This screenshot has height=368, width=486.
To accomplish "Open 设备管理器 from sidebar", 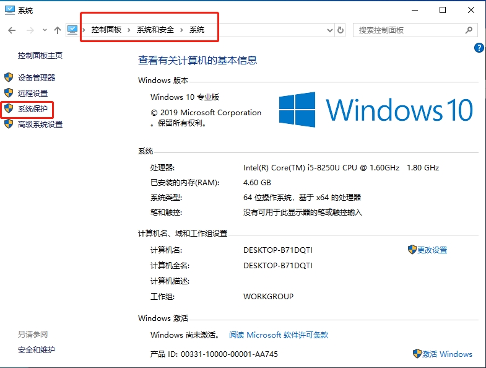I will point(37,77).
